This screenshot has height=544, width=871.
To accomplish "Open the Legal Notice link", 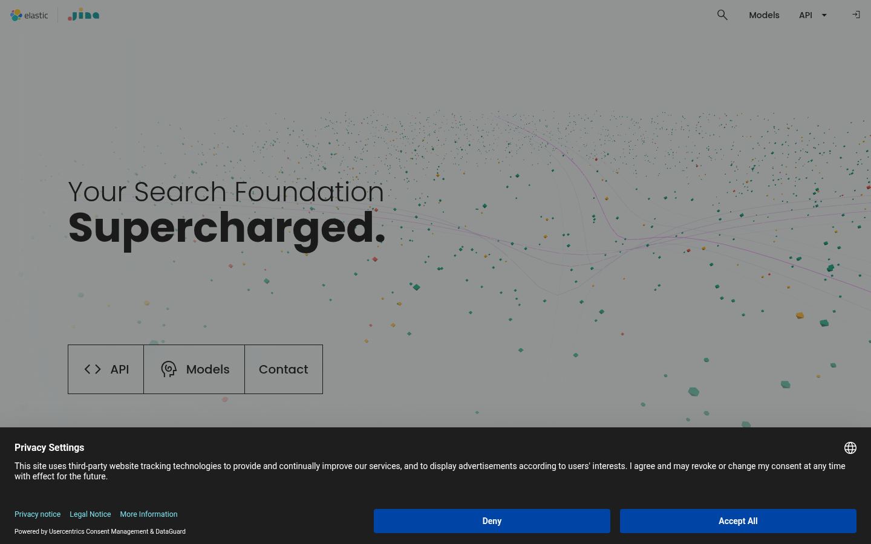I will (x=90, y=514).
